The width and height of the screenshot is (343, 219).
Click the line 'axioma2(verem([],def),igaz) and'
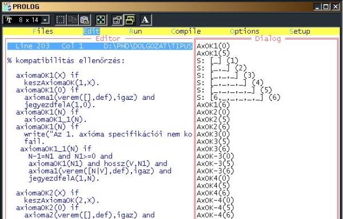(x=89, y=215)
